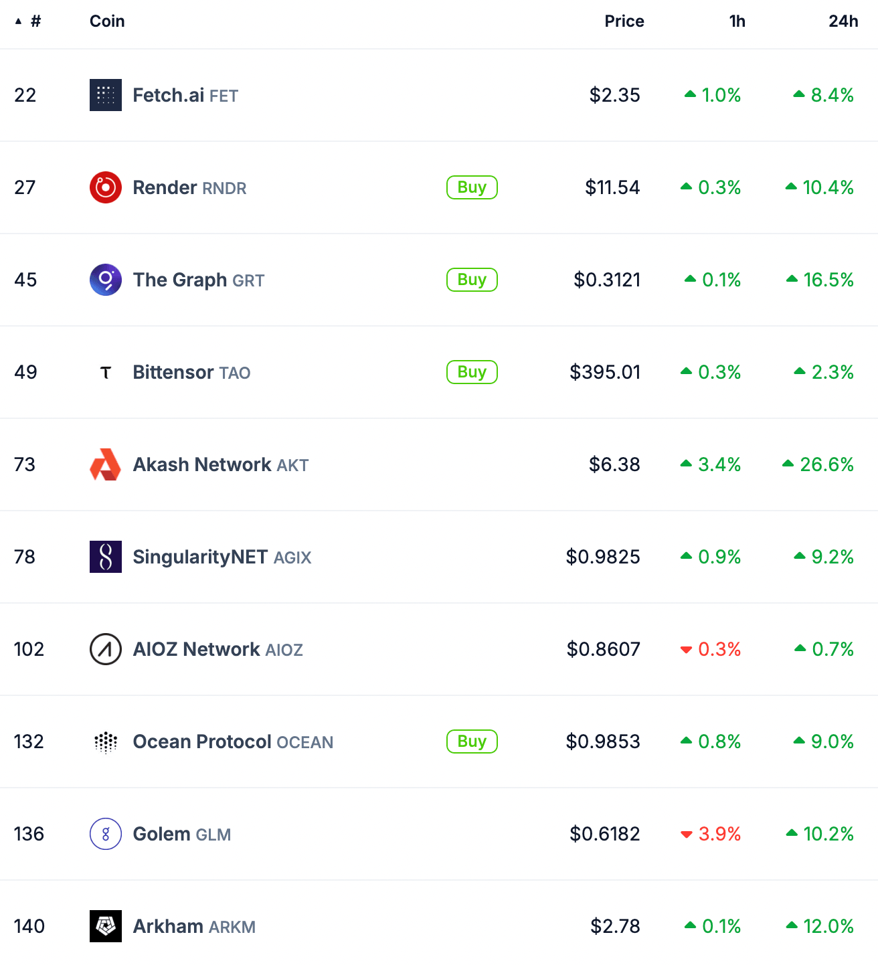Viewport: 878px width, 965px height.
Task: Sort by the Price column header
Action: [624, 21]
